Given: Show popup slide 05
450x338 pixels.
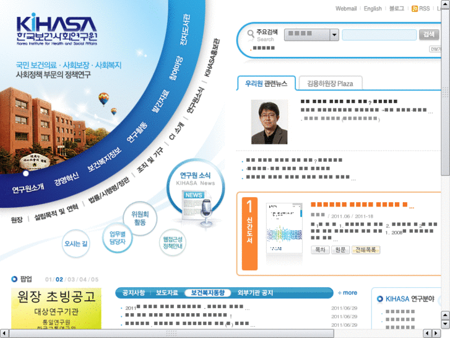Looking at the screenshot, I should tap(95, 279).
